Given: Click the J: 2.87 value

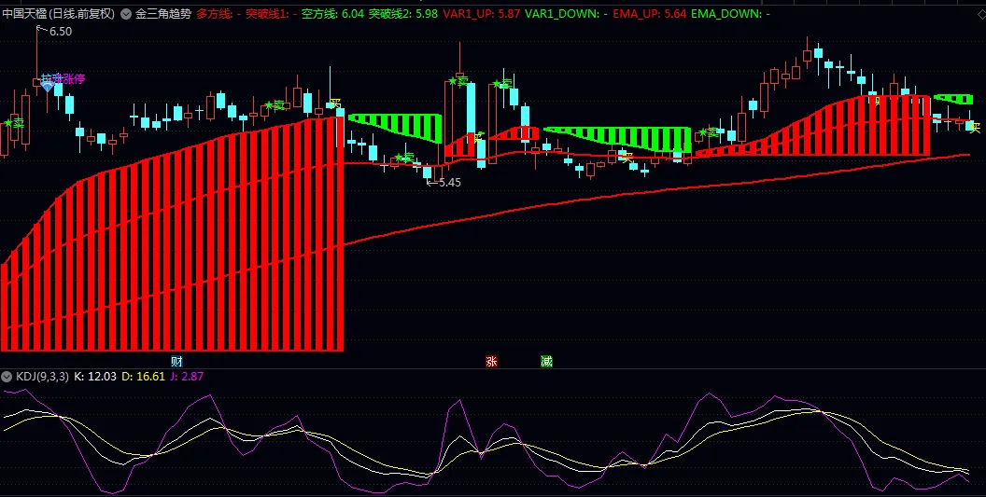Looking at the screenshot, I should (x=187, y=377).
